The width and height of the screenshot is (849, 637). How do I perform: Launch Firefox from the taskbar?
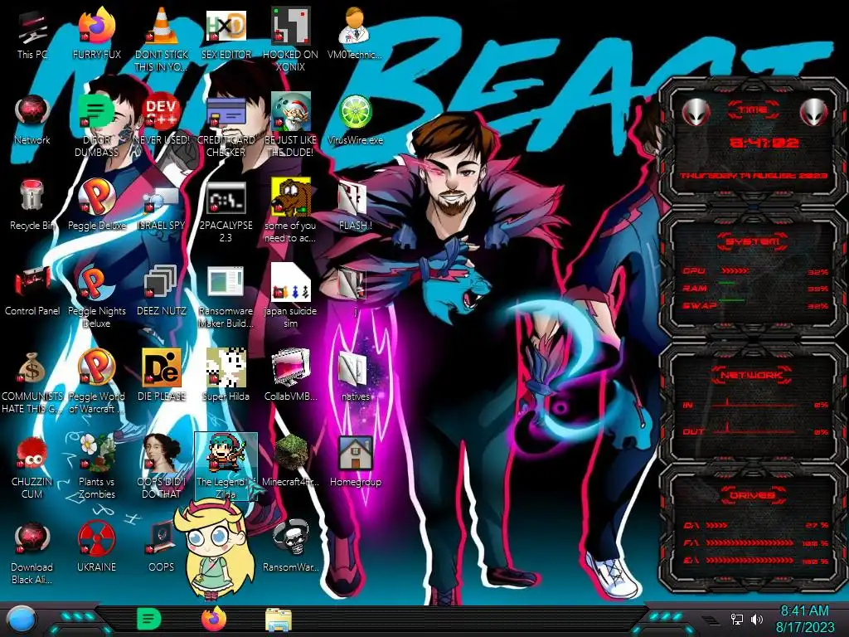(x=214, y=619)
